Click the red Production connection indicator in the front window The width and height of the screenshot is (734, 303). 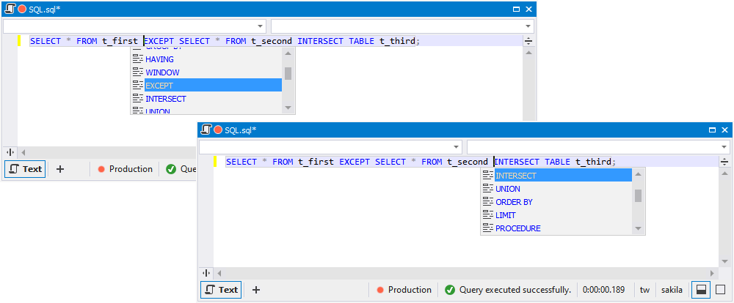[380, 290]
